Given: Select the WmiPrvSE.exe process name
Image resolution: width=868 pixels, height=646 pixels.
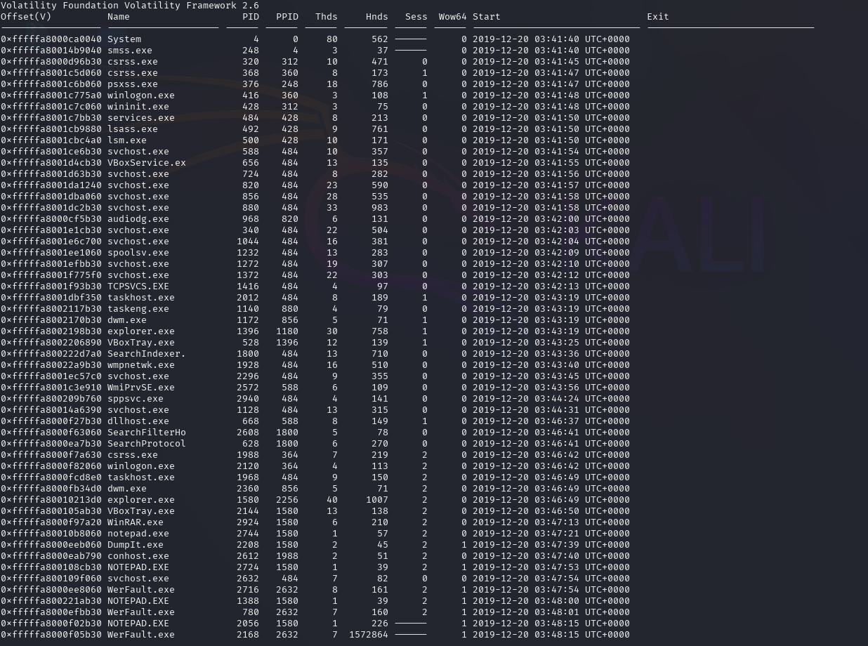Looking at the screenshot, I should (140, 388).
